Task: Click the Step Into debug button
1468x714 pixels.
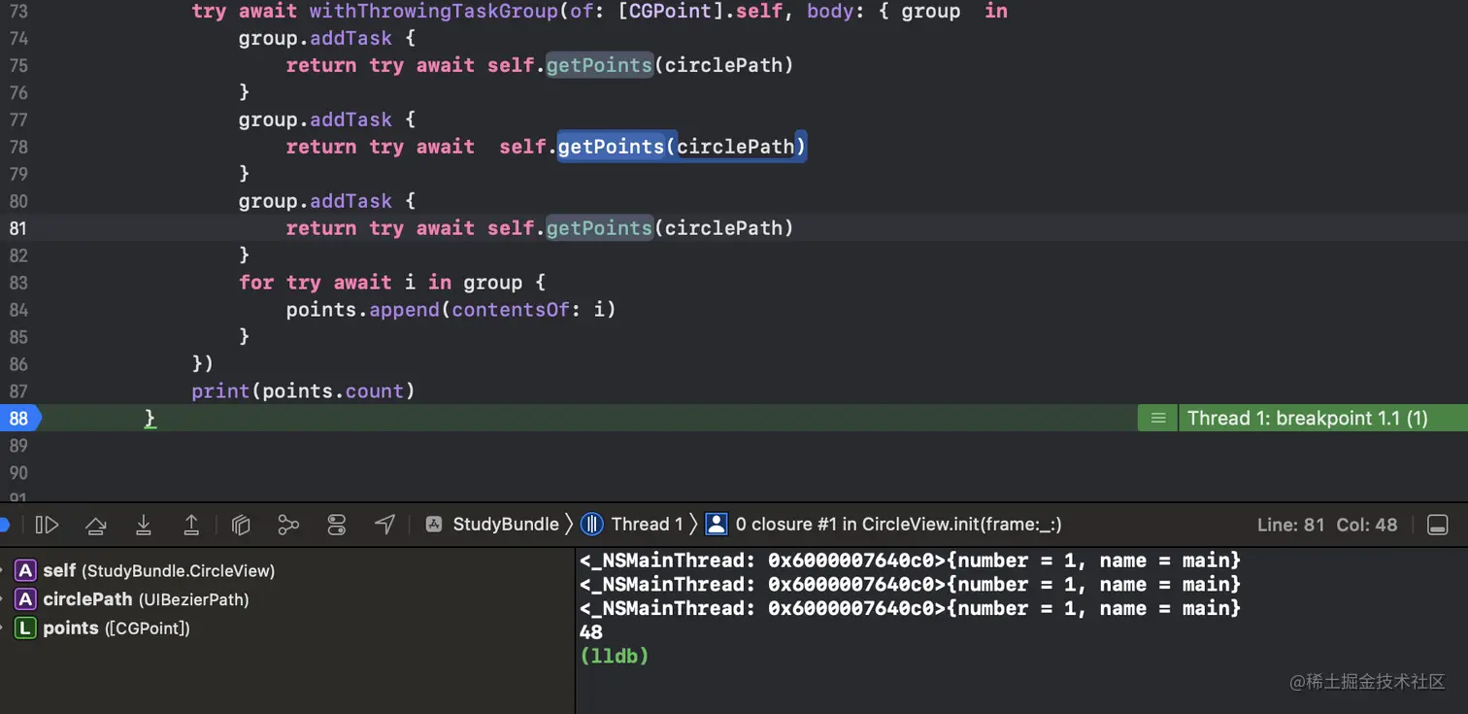Action: coord(144,525)
